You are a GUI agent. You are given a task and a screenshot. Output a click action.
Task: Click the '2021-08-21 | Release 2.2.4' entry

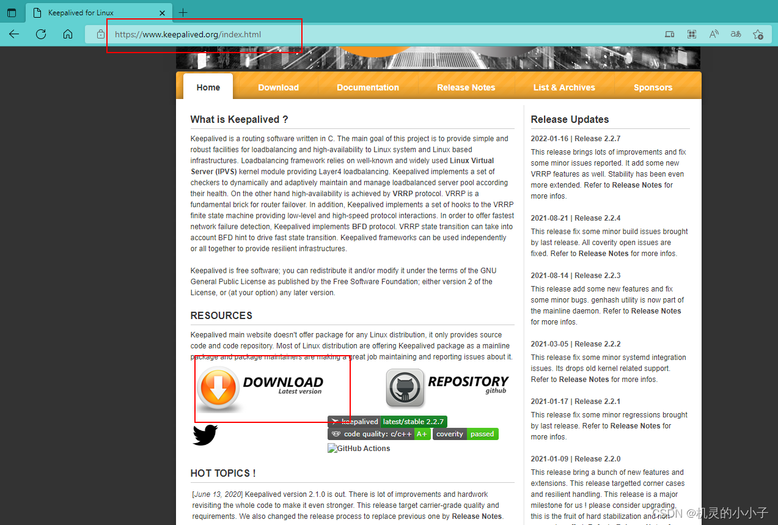[x=576, y=218]
